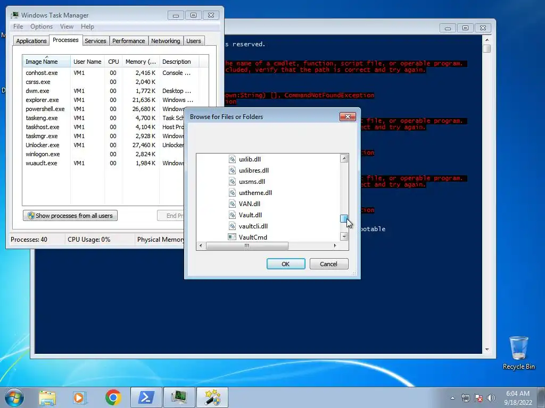Viewport: 545px width, 408px height.
Task: Click Cancel in Browse dialog
Action: (x=329, y=263)
